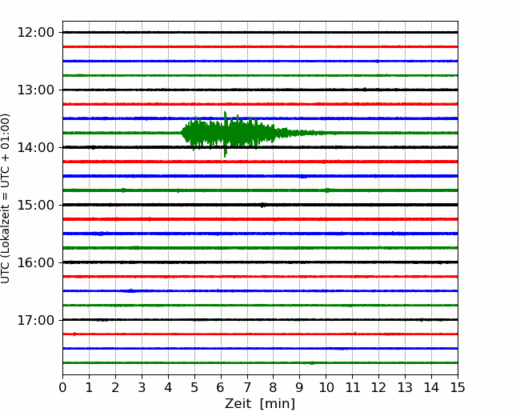Click x-axis tick label 12
Image resolution: width=520 pixels, height=416 pixels.
coord(378,387)
